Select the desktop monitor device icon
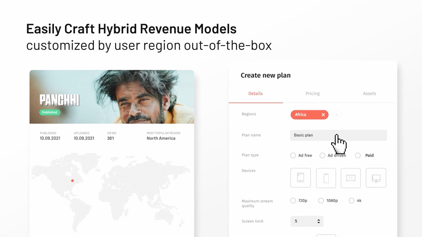Viewport: 422px width, 237px height. point(376,178)
